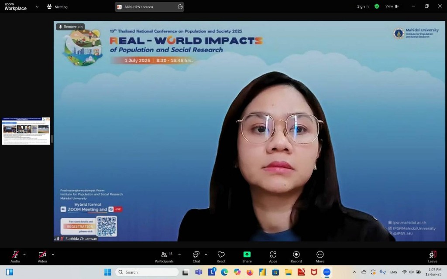Open the More options menu
Screen dimensions: 447x279
(320, 257)
